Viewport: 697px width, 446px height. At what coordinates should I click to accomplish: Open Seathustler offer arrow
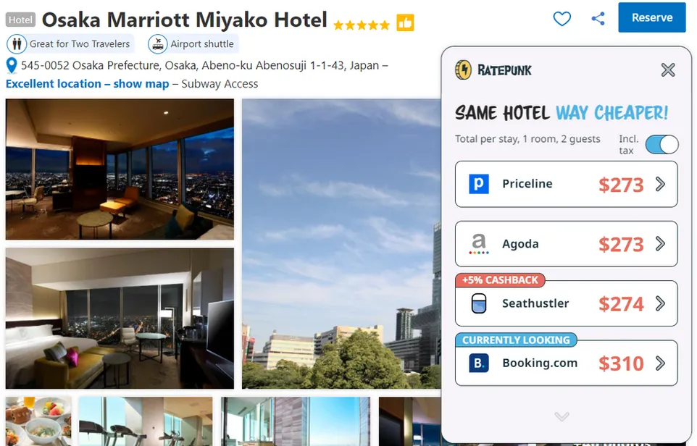[661, 303]
